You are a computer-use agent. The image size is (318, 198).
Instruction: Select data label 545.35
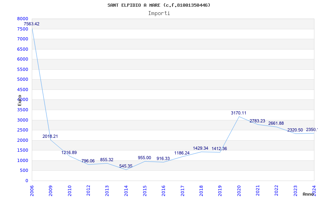point(126,166)
